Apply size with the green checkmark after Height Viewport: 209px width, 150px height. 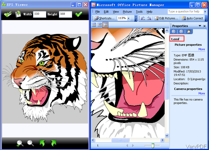tap(78, 14)
